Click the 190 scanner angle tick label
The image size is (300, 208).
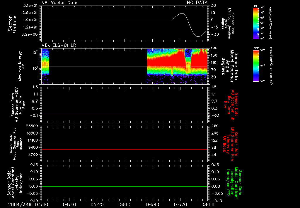214,48
